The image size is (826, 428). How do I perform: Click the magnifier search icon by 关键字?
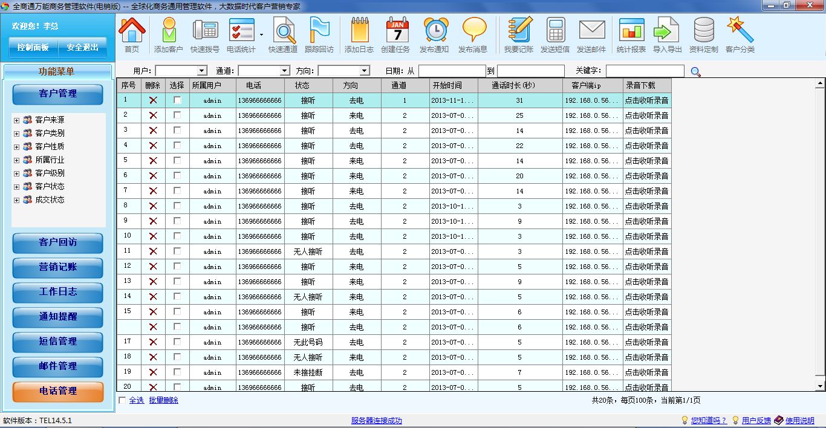(695, 71)
